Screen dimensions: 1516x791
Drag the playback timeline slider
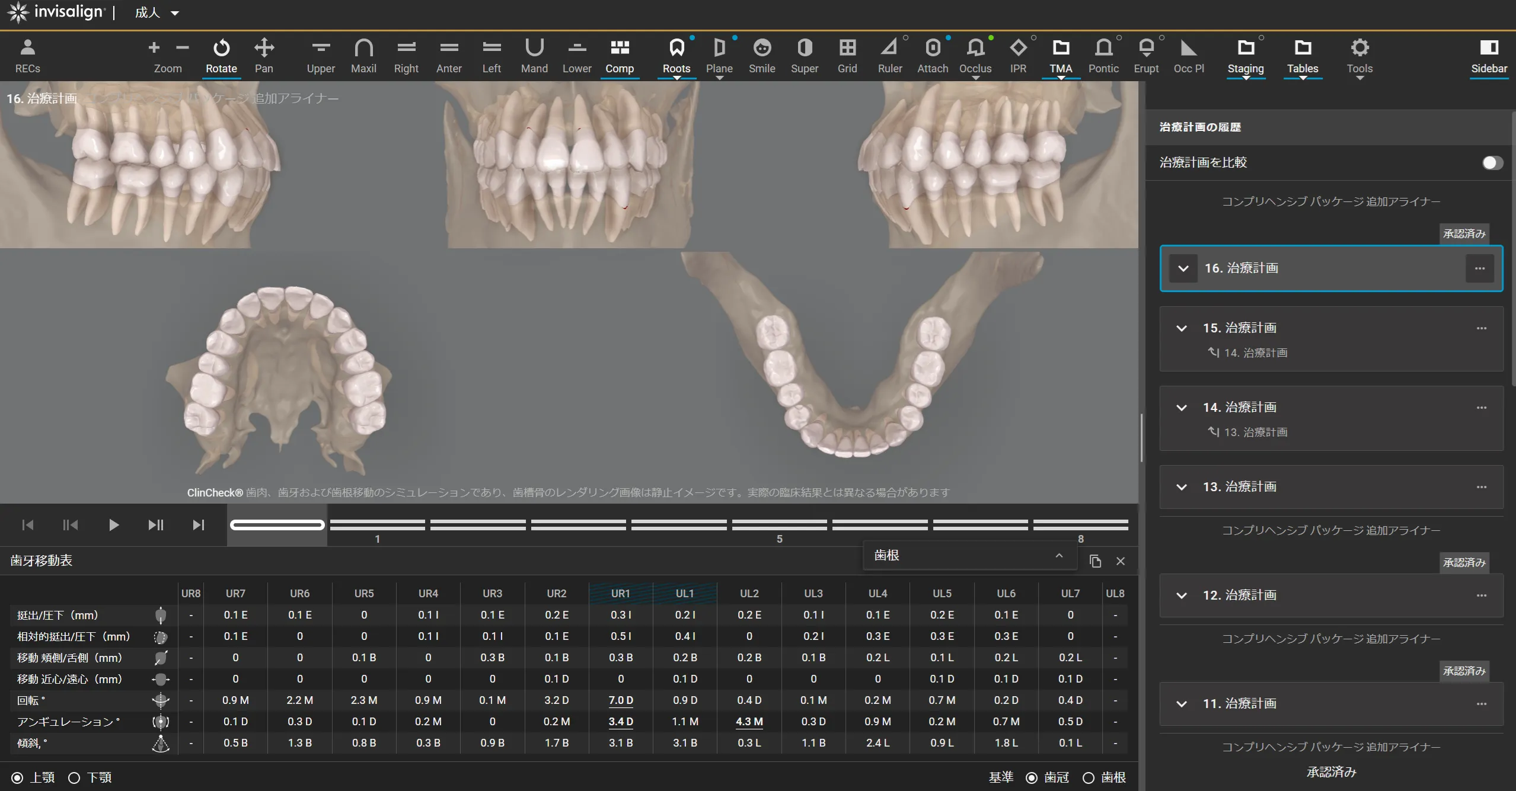277,523
